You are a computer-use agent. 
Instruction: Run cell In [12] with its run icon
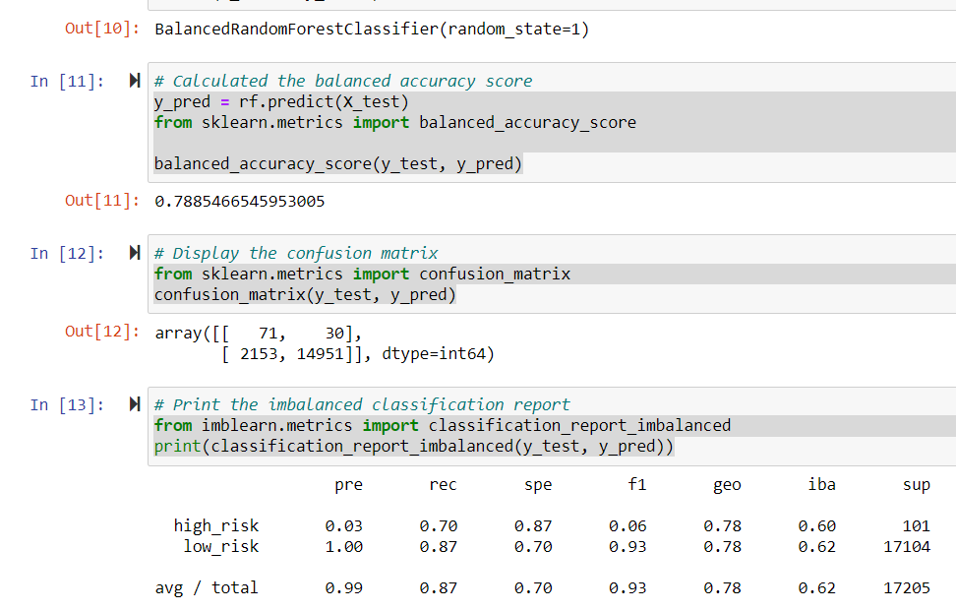(135, 253)
